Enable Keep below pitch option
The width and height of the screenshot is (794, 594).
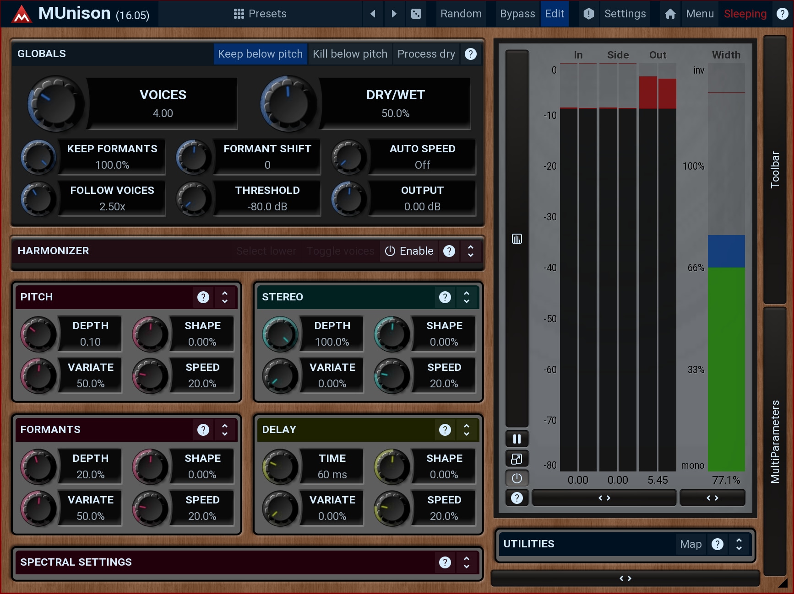[260, 54]
